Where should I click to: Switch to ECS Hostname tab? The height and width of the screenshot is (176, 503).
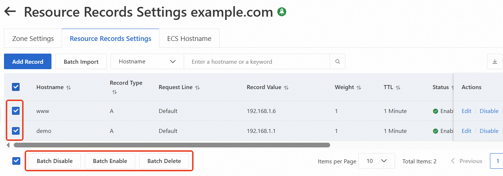click(x=189, y=38)
